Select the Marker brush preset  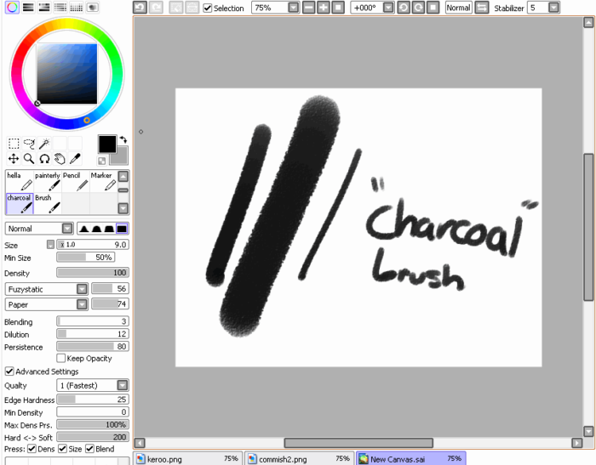(x=103, y=181)
